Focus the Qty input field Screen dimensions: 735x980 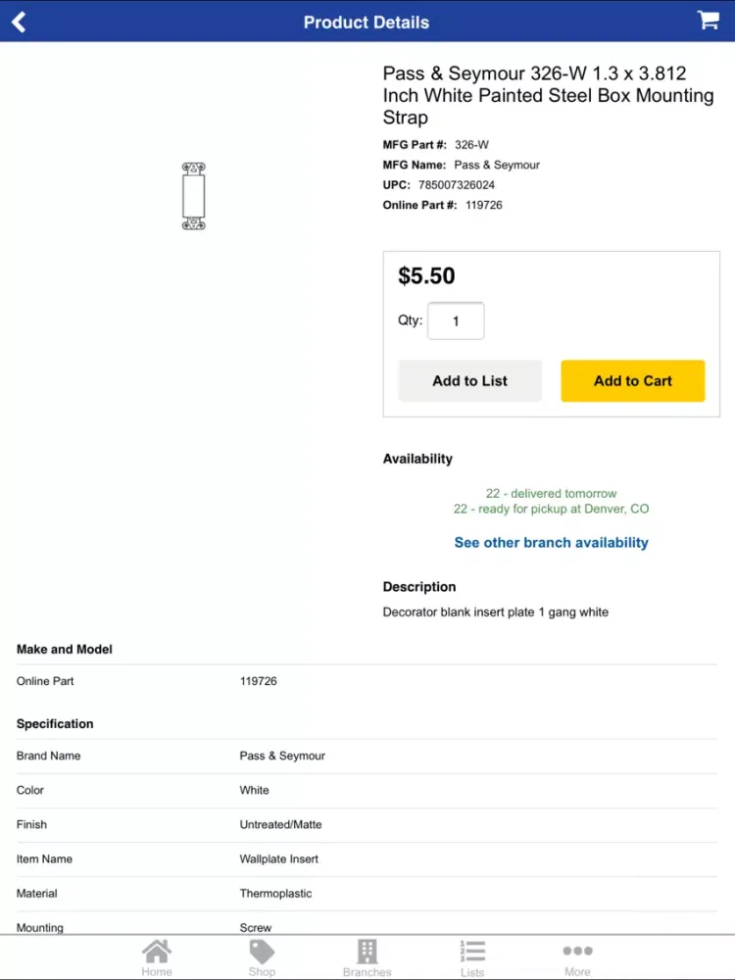click(456, 321)
